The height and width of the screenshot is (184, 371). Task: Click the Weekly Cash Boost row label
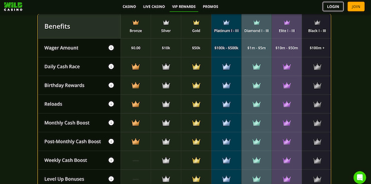66,160
